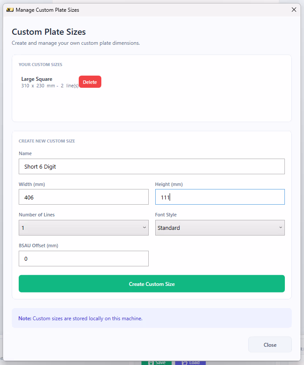Delete the Large Square custom size
This screenshot has height=365, width=304.
click(x=90, y=82)
